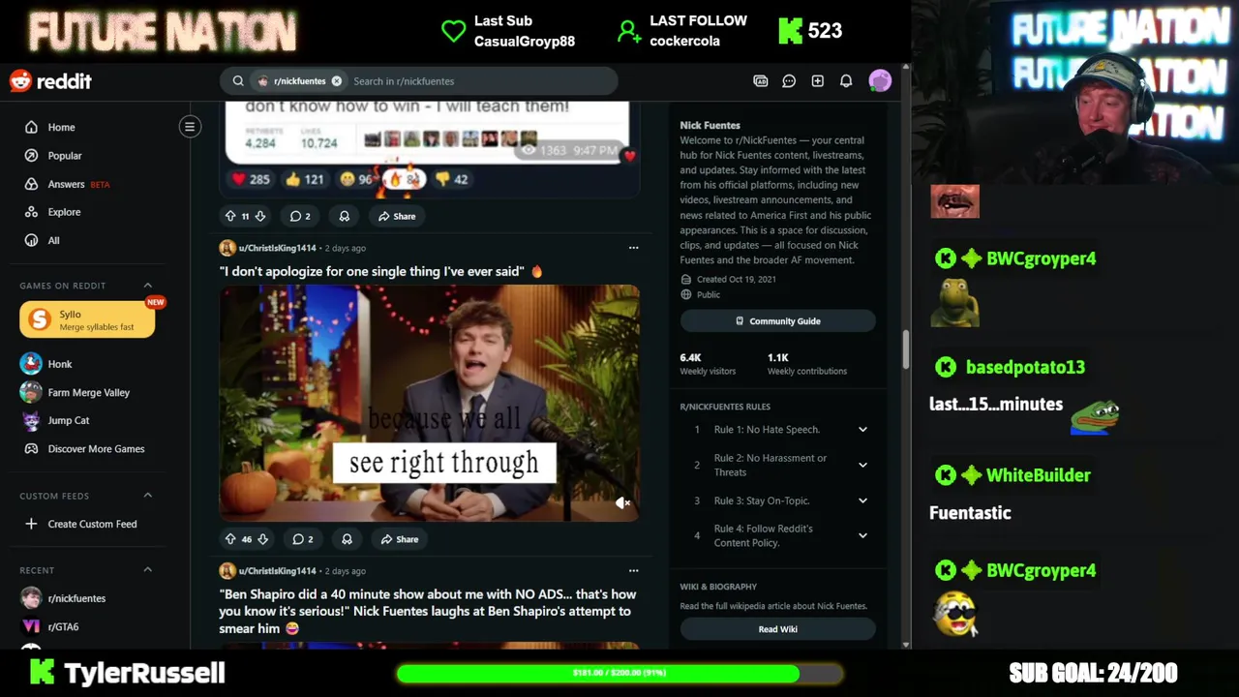Screen dimensions: 1239x697
Task: Remove the r/nickfuentes search filter chip
Action: coord(337,81)
